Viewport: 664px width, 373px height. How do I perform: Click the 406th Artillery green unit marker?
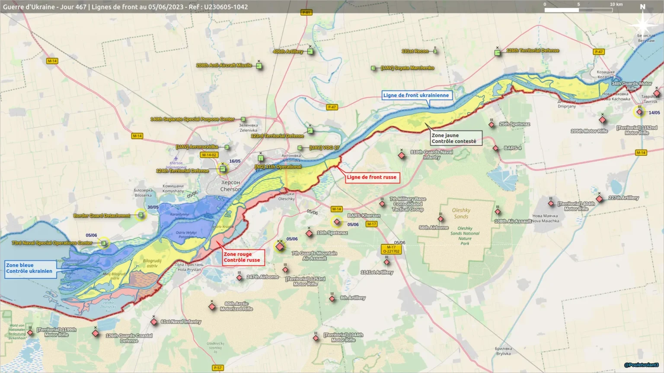point(310,51)
